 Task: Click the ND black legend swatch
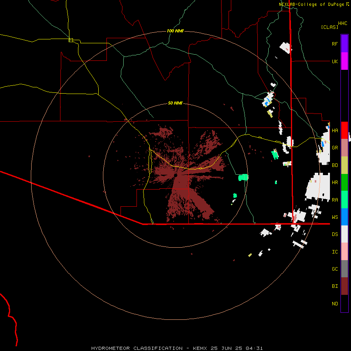click(x=344, y=303)
